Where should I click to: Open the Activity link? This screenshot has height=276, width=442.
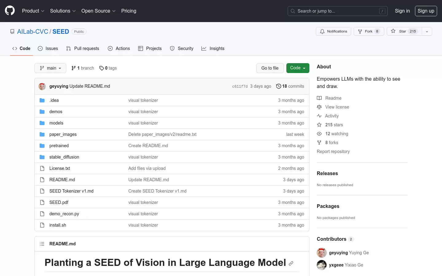[328, 116]
